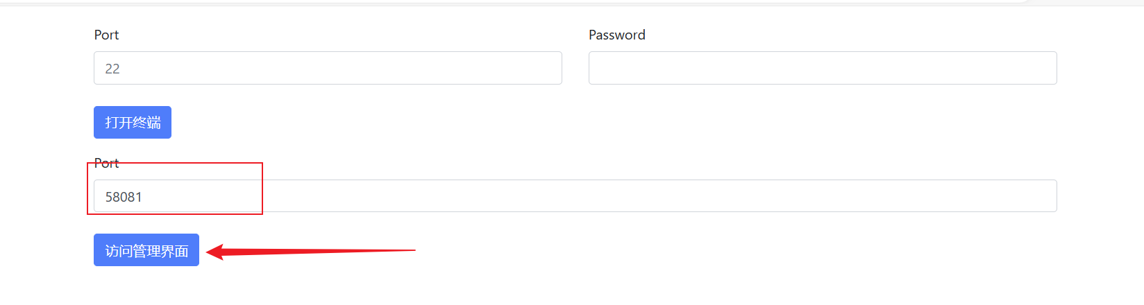Click the empty area below 访问管理界面 button
This screenshot has height=305, width=1144.
click(146, 286)
